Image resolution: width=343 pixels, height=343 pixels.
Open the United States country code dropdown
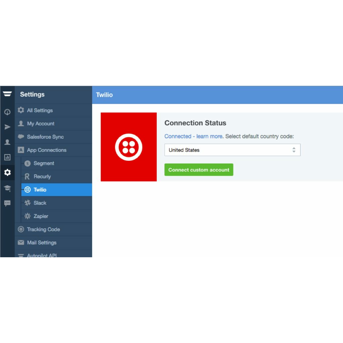[228, 150]
